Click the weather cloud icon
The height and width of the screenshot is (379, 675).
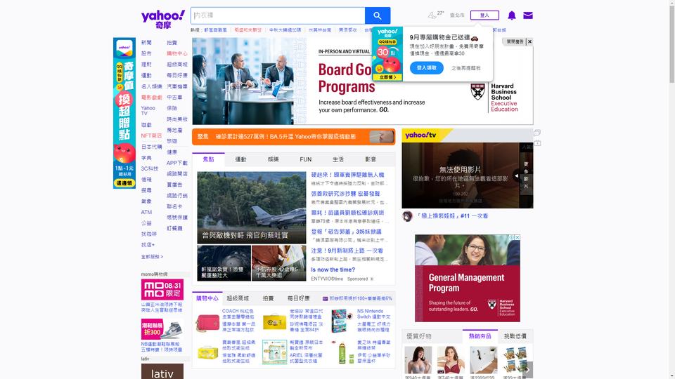[432, 15]
